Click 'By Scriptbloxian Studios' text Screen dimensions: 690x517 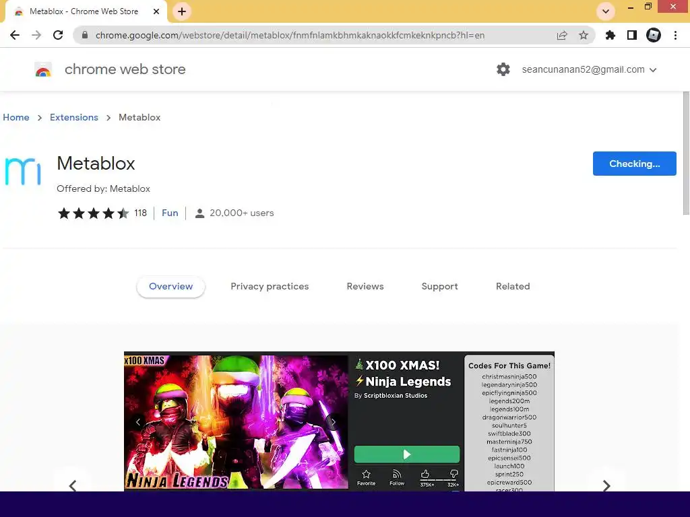coord(391,396)
